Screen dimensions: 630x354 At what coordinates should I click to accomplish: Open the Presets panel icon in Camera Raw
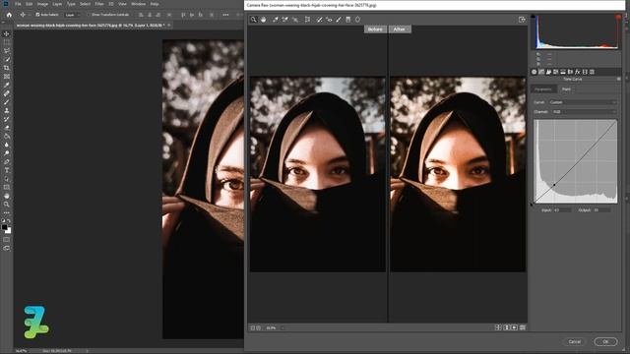[592, 72]
